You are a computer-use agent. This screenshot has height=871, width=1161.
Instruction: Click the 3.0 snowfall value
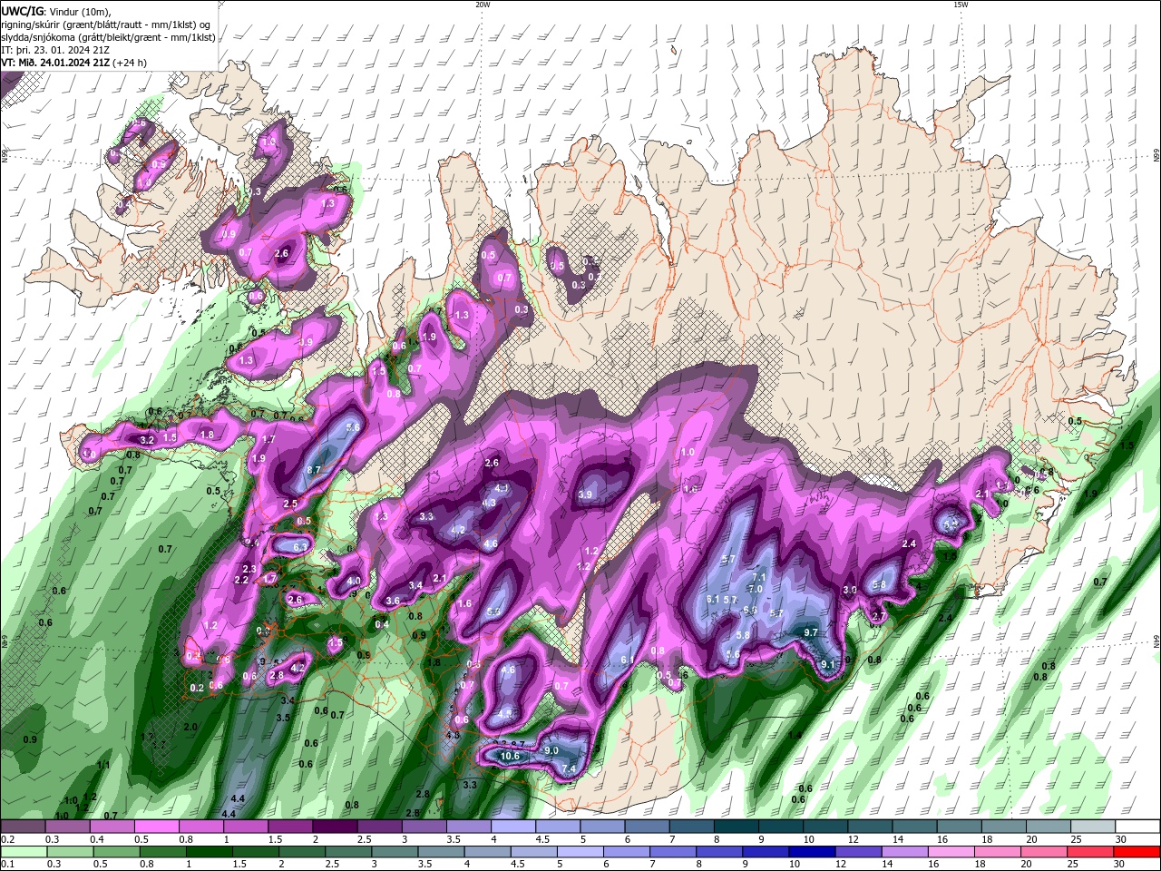(850, 590)
